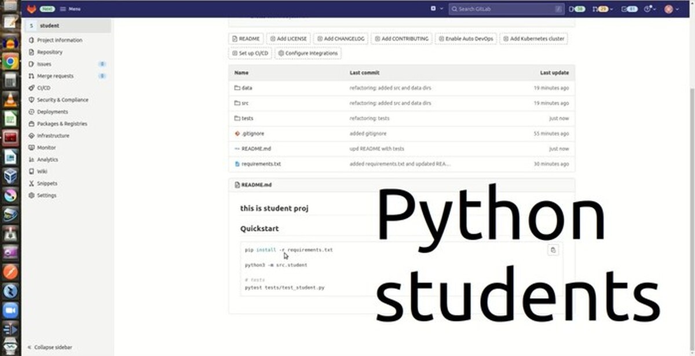Open the Wiki section
The image size is (695, 356).
[x=42, y=171]
